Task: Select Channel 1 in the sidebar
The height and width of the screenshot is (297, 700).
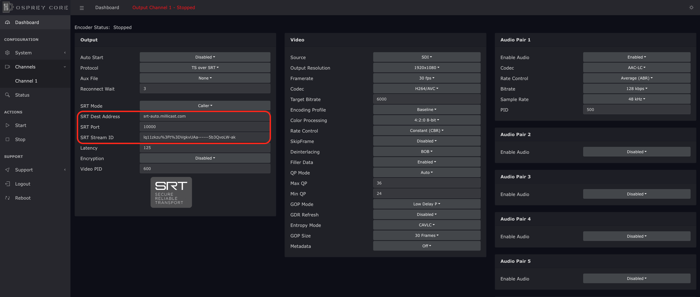Action: pos(26,81)
